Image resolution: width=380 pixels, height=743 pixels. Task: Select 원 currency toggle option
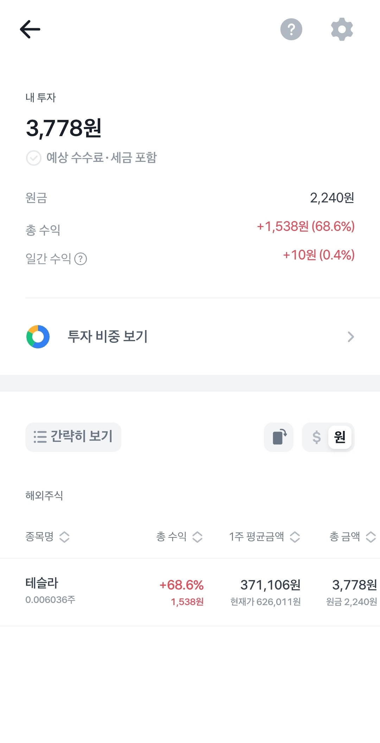pyautogui.click(x=340, y=437)
